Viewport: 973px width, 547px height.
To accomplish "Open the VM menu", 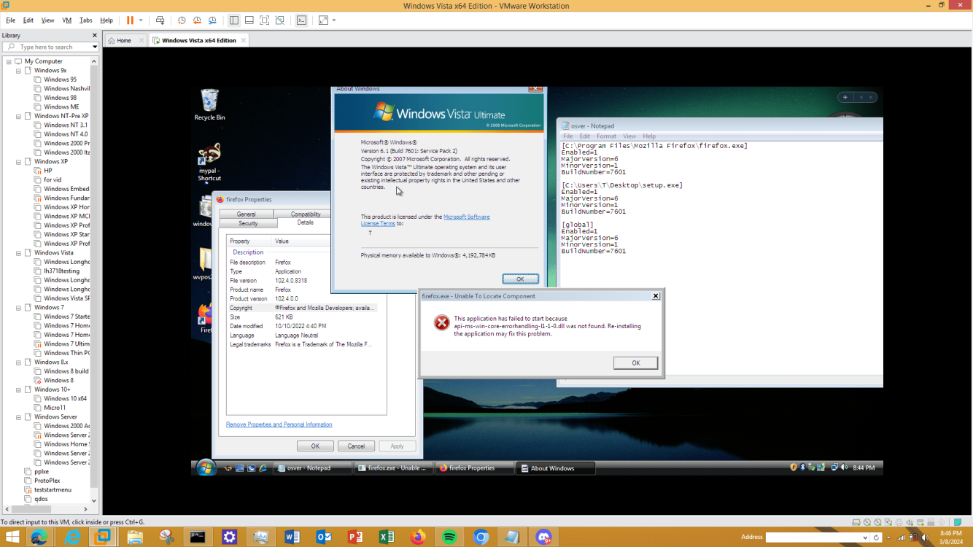I will pyautogui.click(x=67, y=20).
